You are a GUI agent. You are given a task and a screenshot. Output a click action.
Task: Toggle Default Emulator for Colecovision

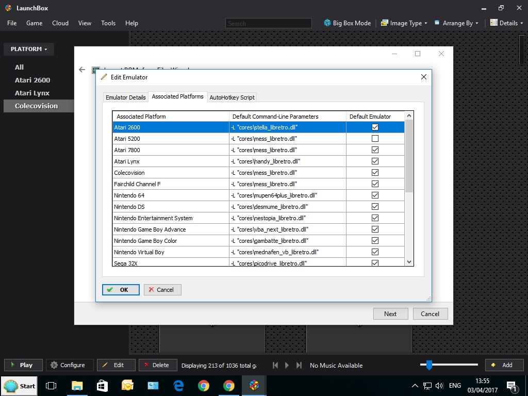[x=375, y=172]
